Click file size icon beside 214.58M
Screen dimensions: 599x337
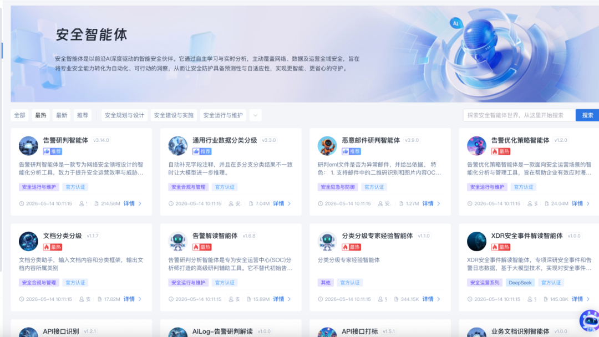(97, 204)
